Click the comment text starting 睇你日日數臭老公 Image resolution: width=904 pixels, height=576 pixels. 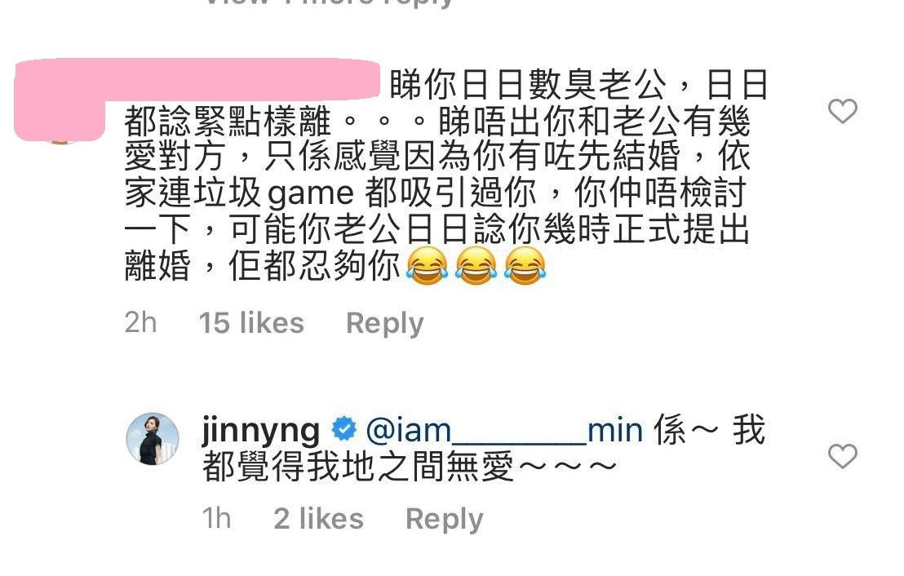point(436,176)
